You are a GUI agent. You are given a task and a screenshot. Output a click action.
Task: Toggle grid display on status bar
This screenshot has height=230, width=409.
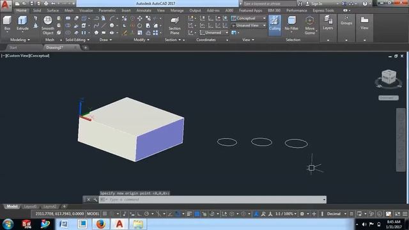pos(105,214)
